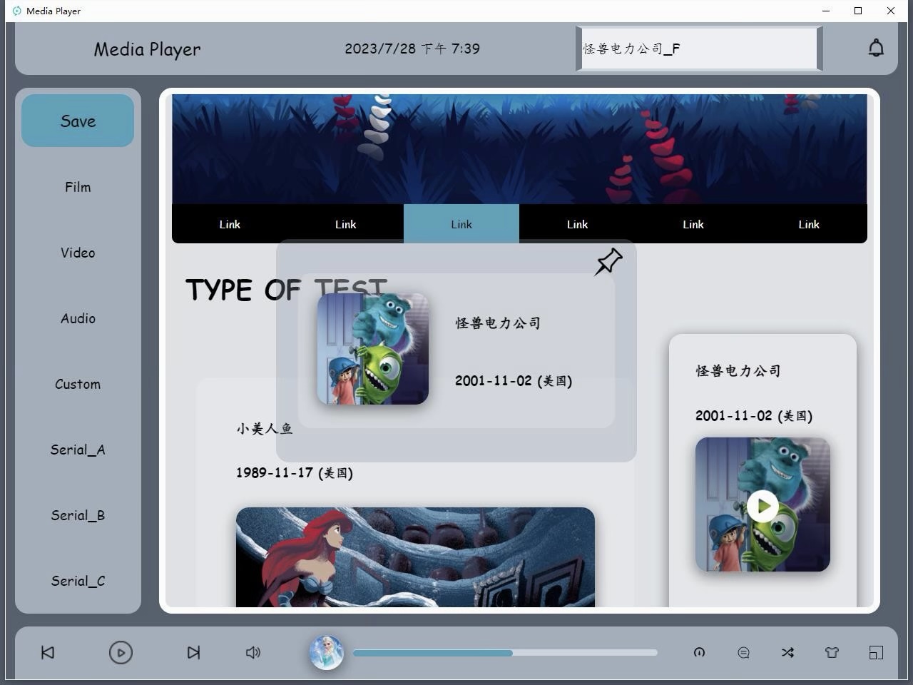
Task: Select Serial_B in the sidebar
Action: [x=78, y=515]
